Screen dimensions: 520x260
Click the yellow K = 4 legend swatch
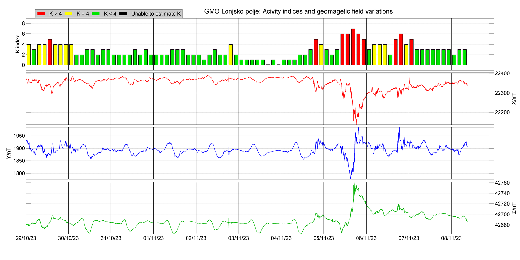click(x=69, y=14)
